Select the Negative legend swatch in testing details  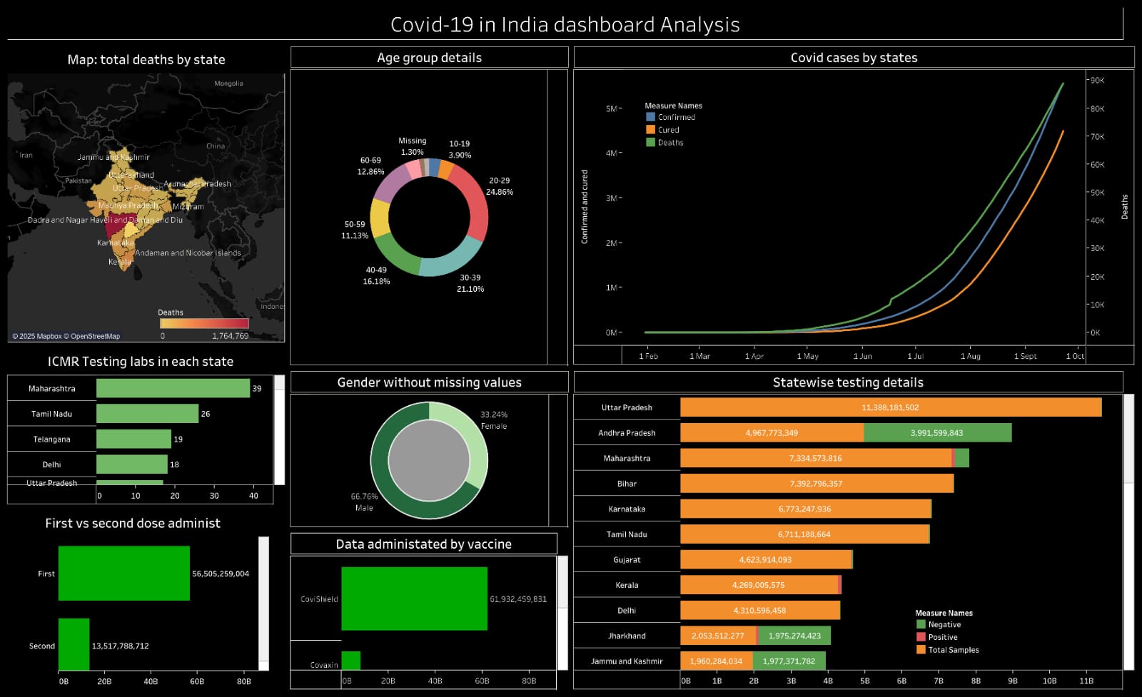pyautogui.click(x=921, y=624)
